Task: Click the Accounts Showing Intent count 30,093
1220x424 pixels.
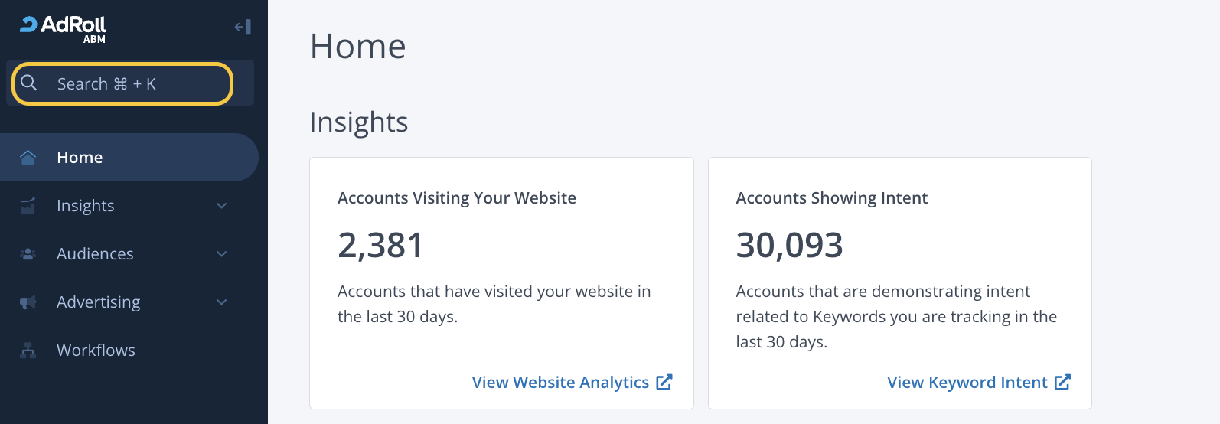Action: click(x=789, y=246)
